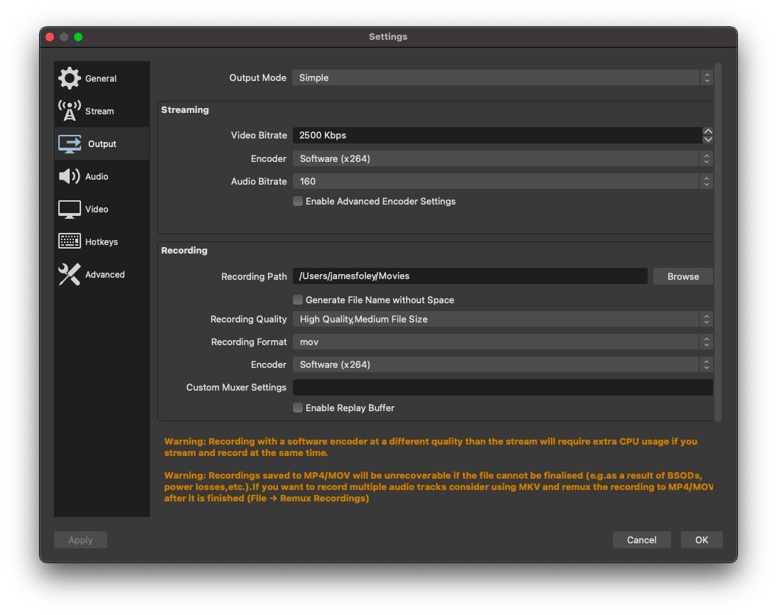777x615 pixels.
Task: Click the General gear icon
Action: click(69, 78)
